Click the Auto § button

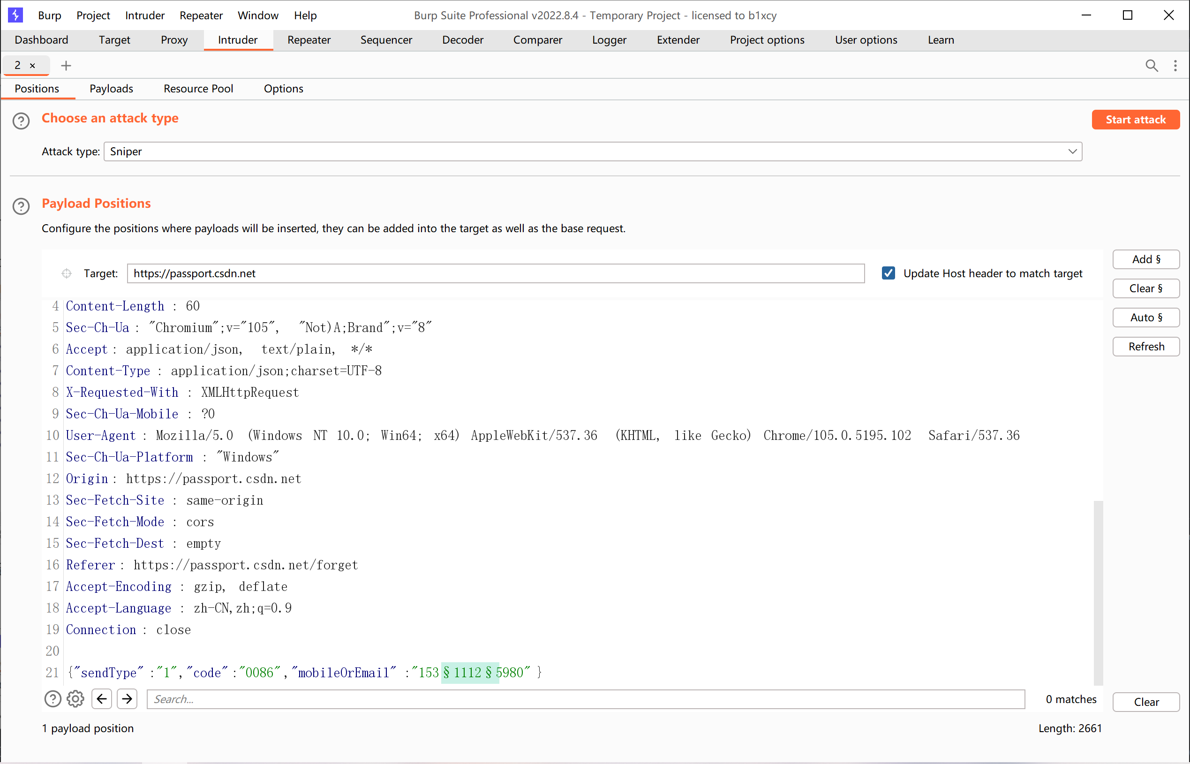pos(1146,318)
